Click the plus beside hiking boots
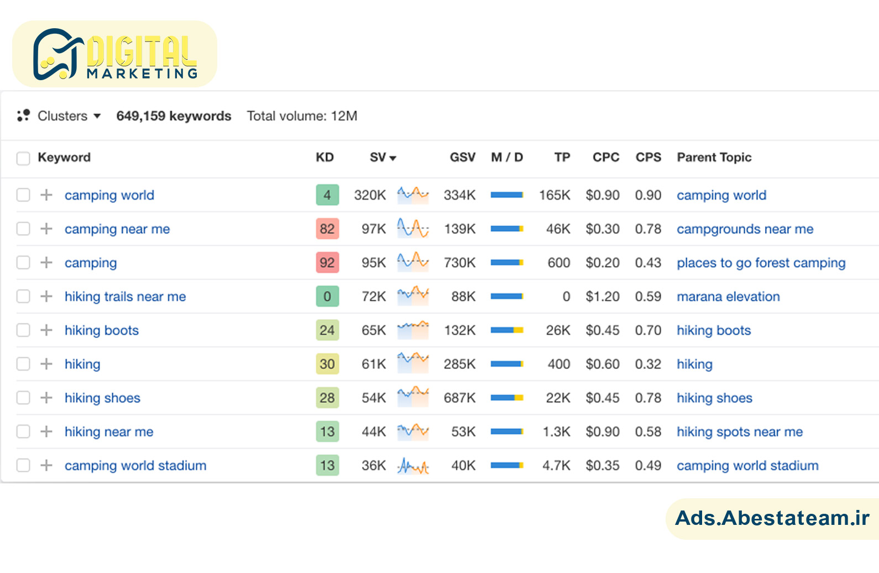Image resolution: width=879 pixels, height=573 pixels. tap(46, 330)
